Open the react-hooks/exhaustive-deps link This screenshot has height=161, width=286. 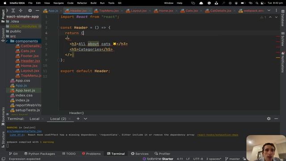(x=218, y=135)
